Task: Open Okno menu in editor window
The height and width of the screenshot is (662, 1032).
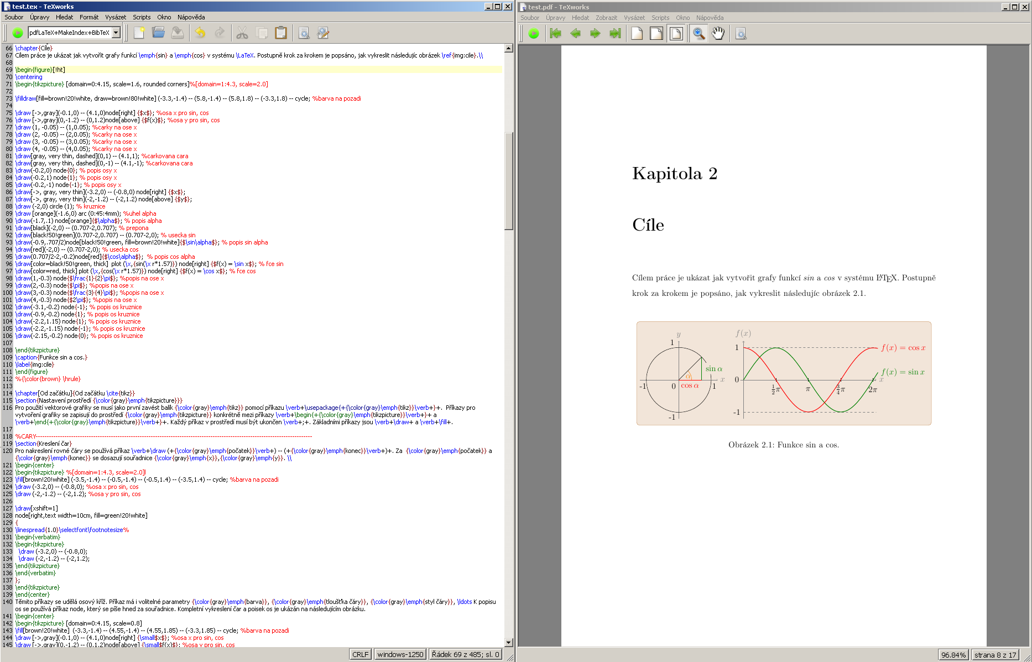Action: [x=164, y=17]
